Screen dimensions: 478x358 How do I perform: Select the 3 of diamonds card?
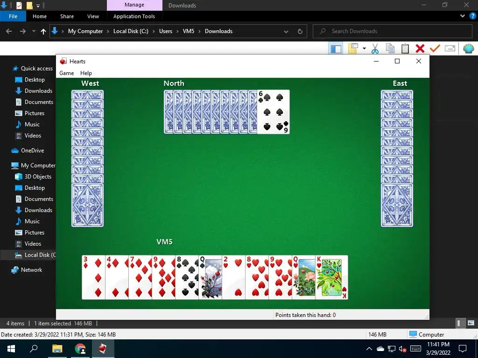(x=93, y=277)
